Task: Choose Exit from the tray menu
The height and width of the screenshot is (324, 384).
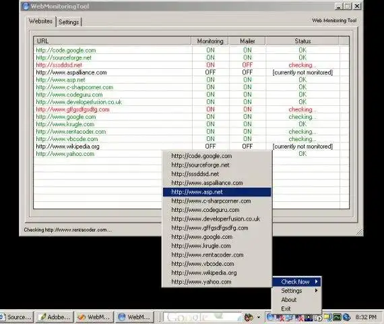Action: 297,308
